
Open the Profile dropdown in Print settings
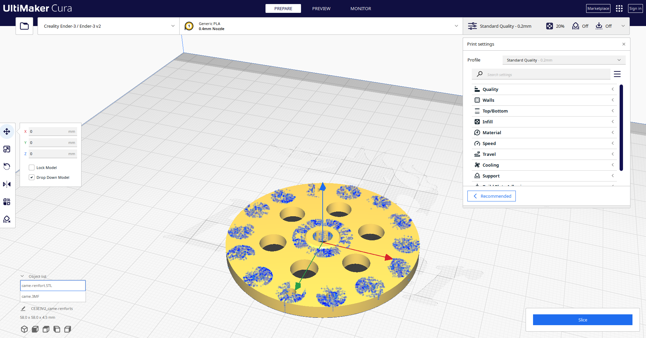[563, 60]
